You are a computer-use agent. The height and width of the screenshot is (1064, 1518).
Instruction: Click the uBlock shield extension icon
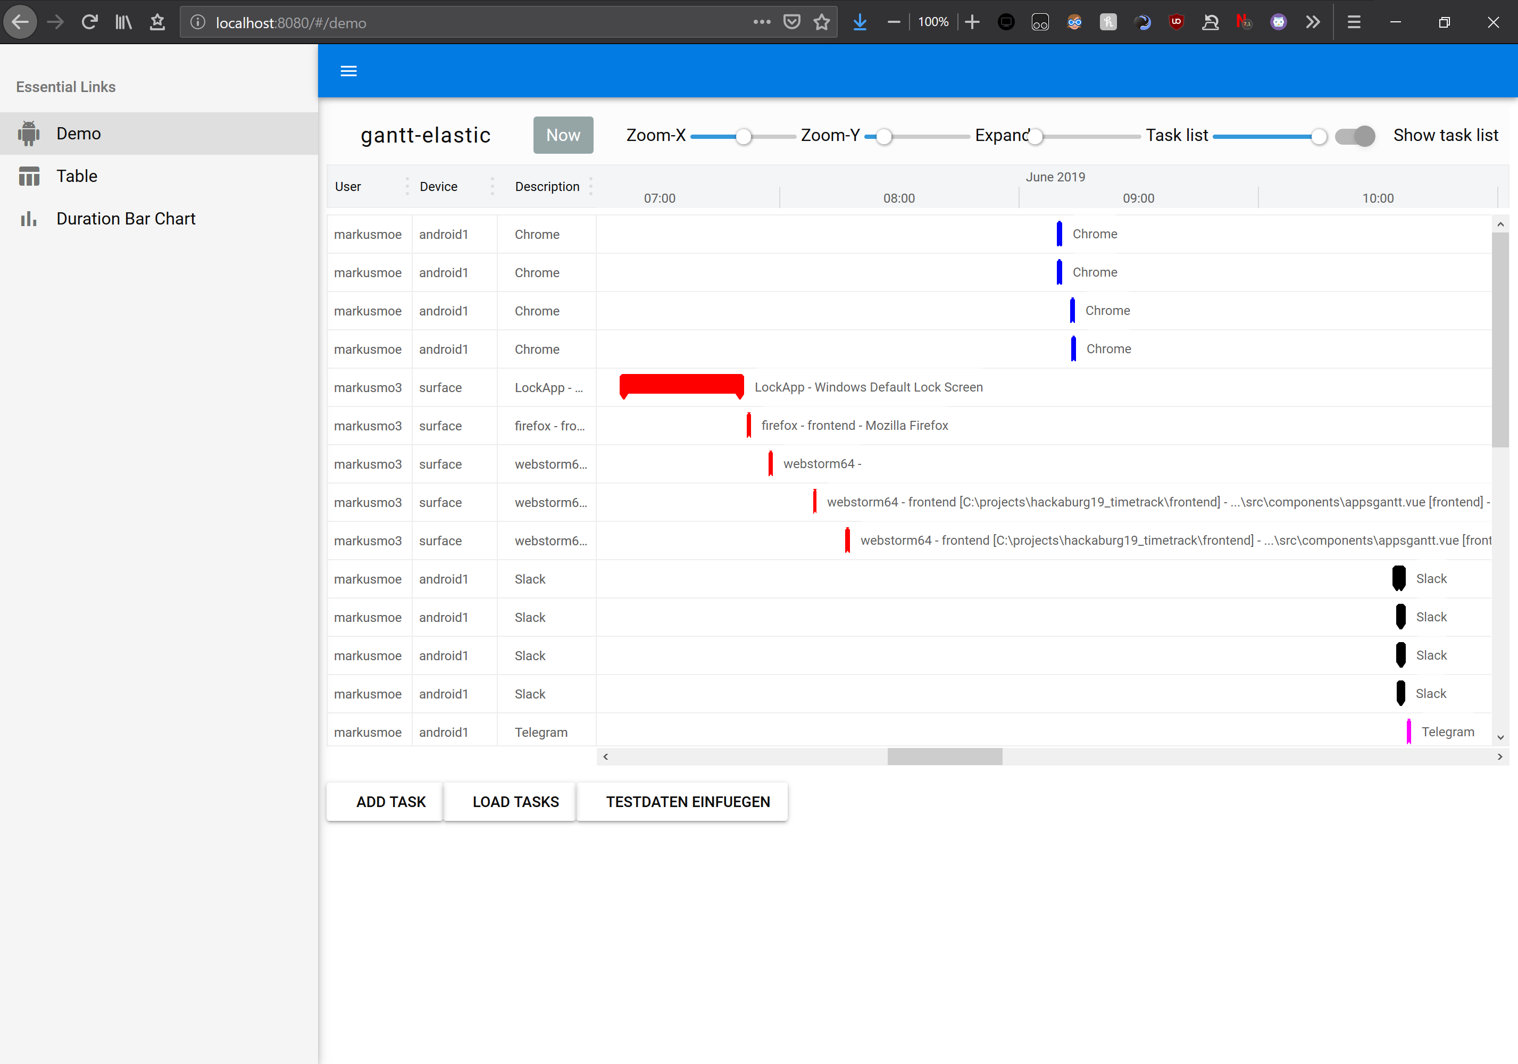(x=1176, y=22)
